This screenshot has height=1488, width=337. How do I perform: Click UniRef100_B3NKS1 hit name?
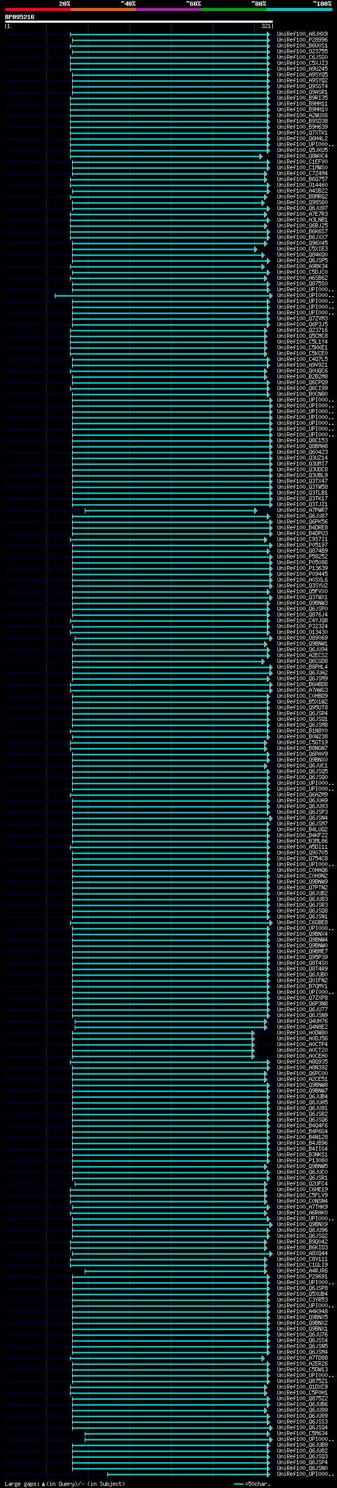[302, 1155]
